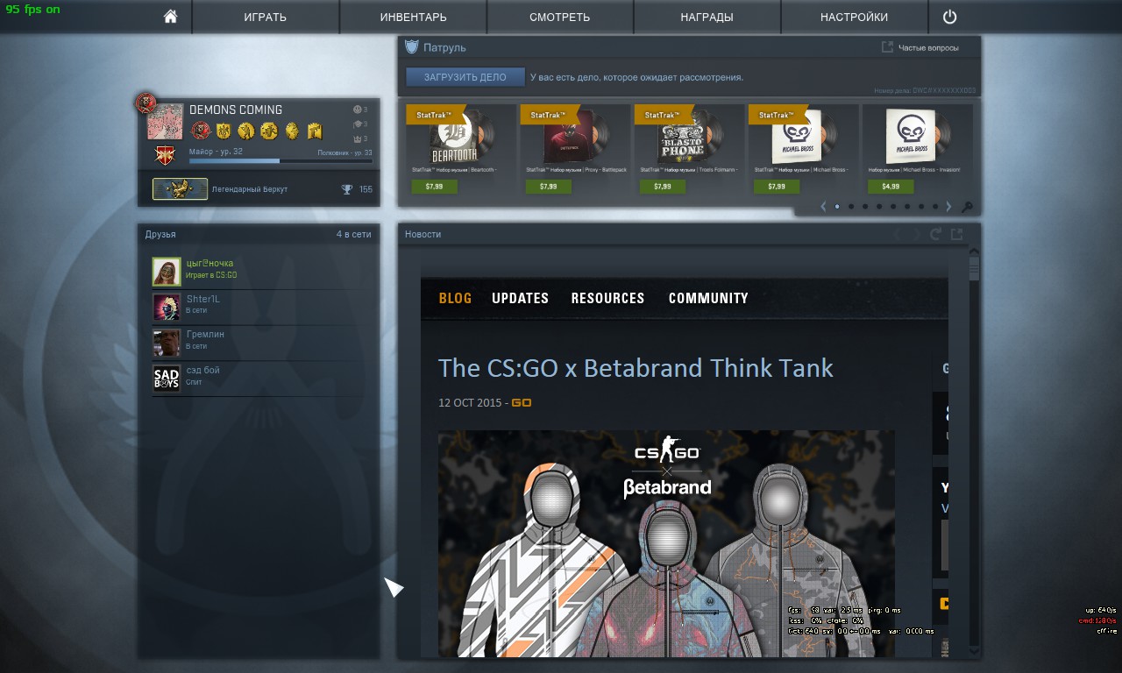The height and width of the screenshot is (673, 1122).
Task: Click the third gold medal in medal row
Action: point(246,131)
